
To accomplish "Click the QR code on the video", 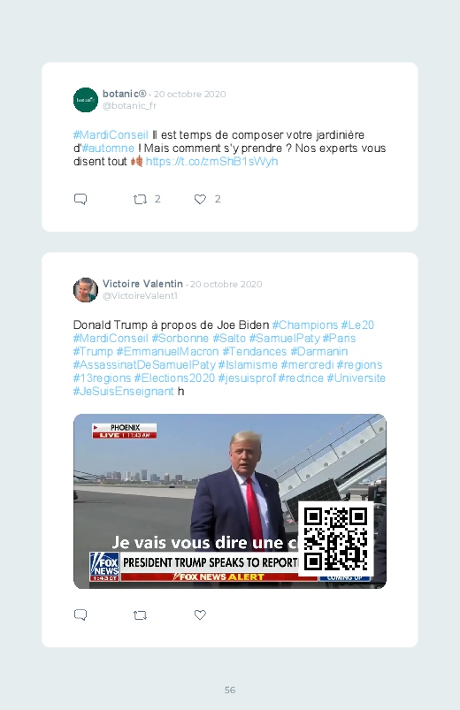I will pyautogui.click(x=336, y=538).
